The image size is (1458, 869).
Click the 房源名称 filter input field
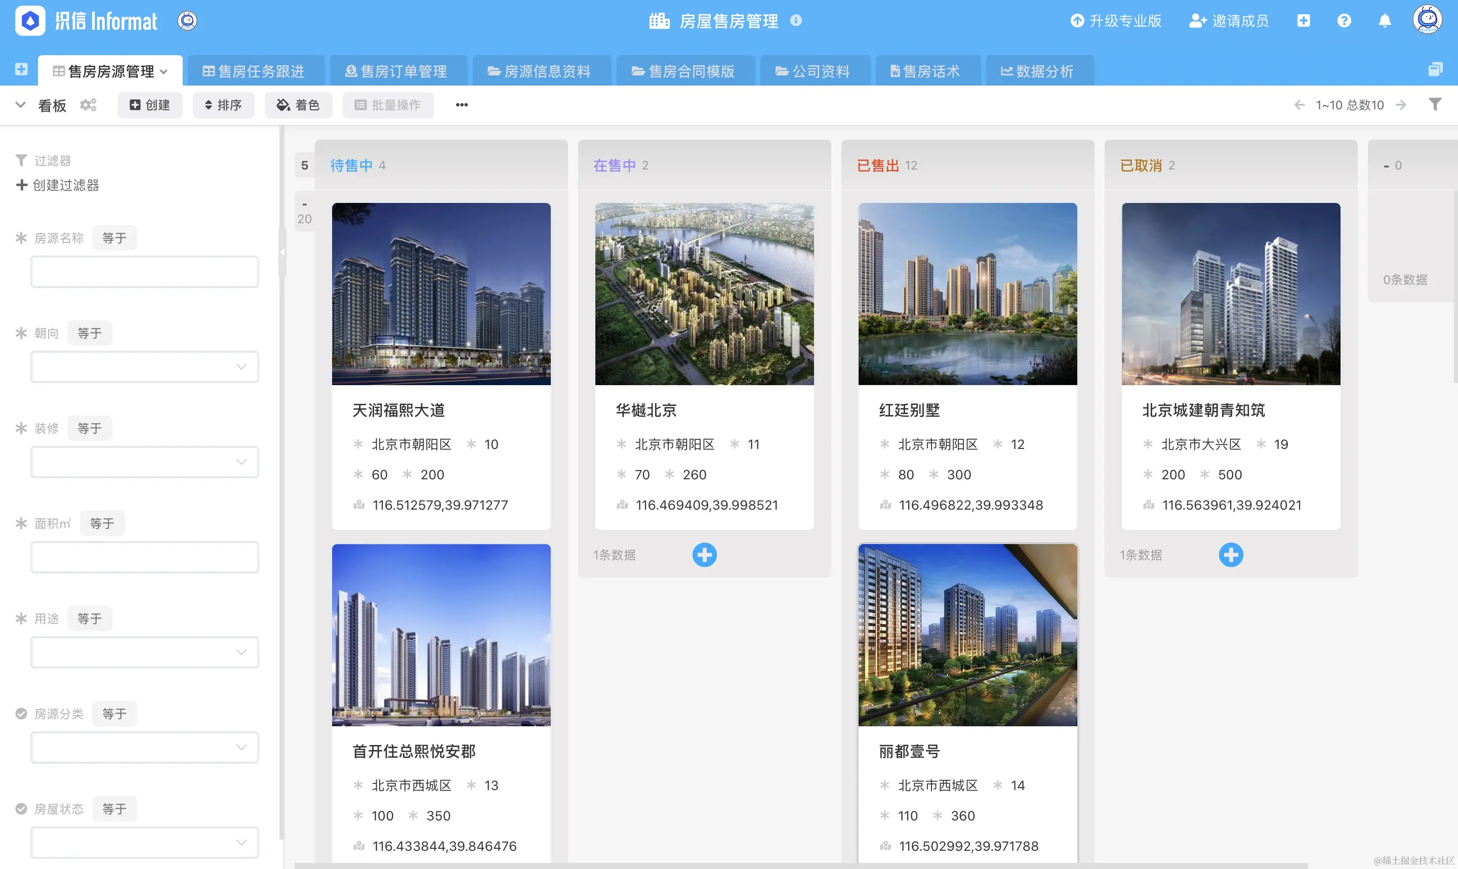point(144,272)
